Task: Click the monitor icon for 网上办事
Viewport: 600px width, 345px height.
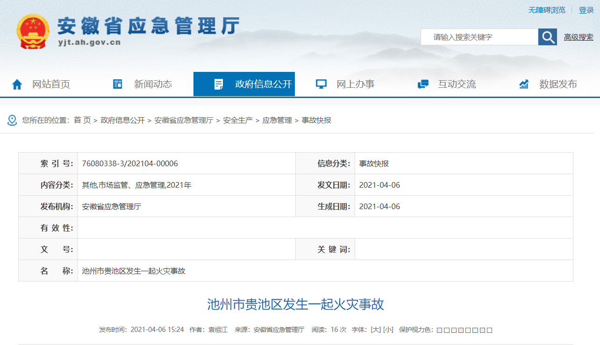Action: tap(321, 84)
